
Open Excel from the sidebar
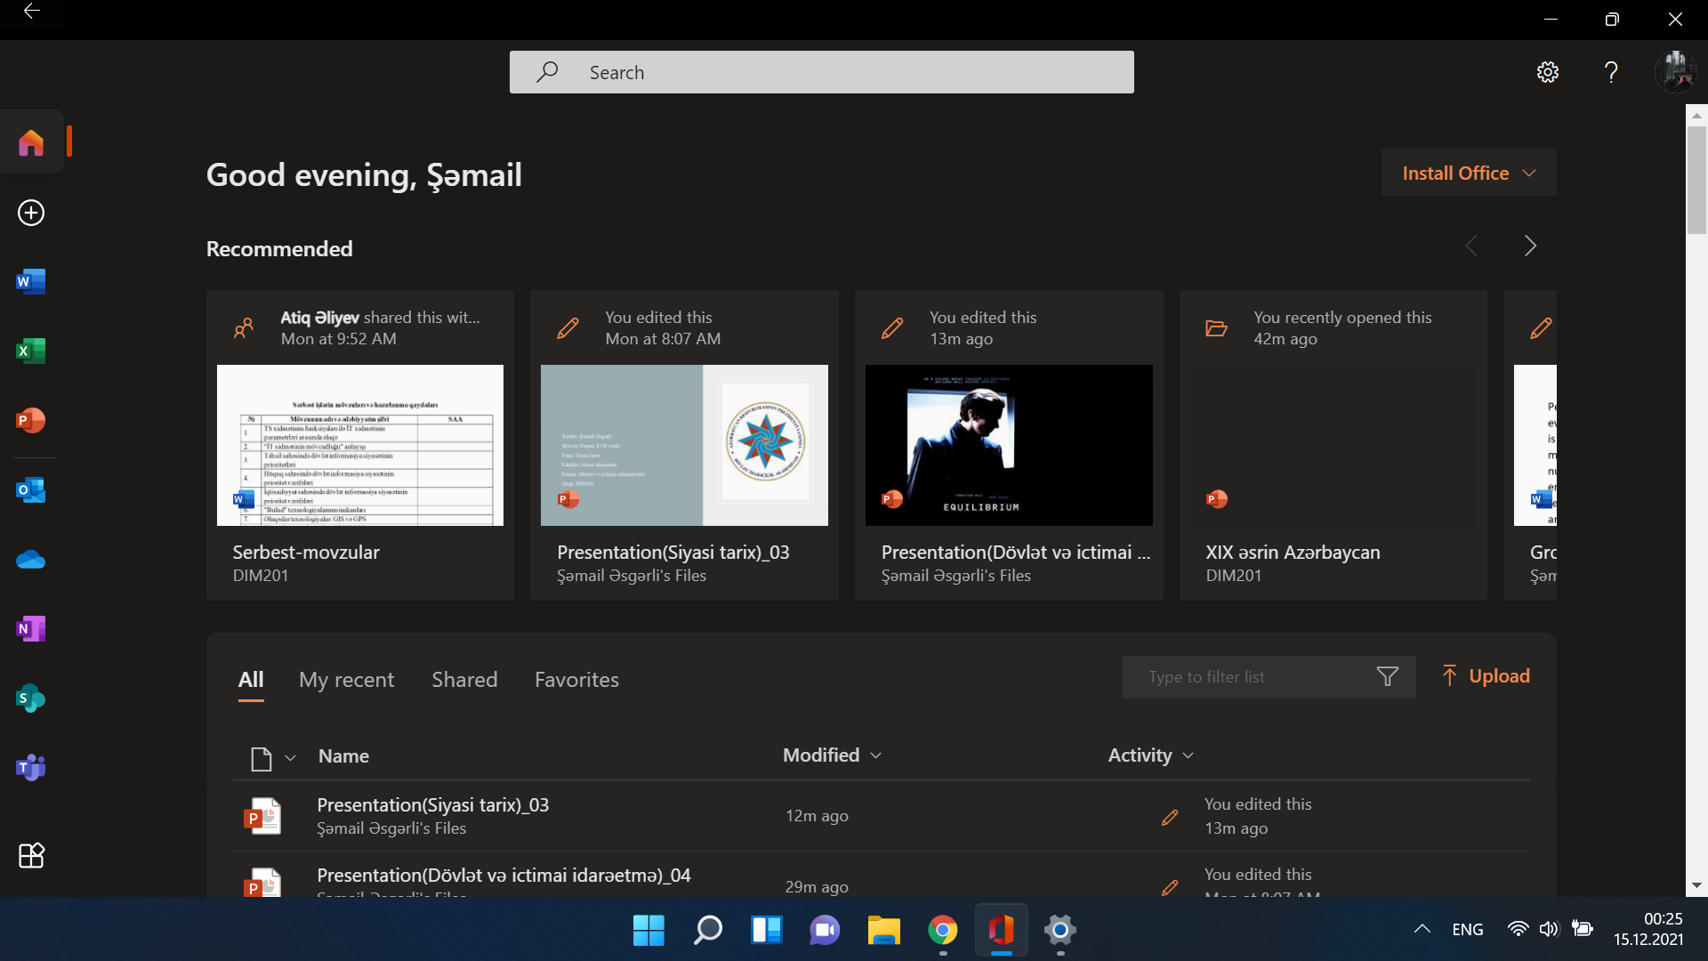click(x=31, y=351)
